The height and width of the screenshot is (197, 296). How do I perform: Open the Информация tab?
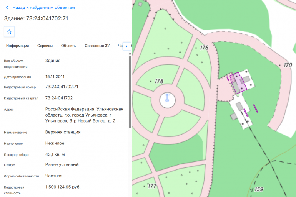[x=17, y=46]
